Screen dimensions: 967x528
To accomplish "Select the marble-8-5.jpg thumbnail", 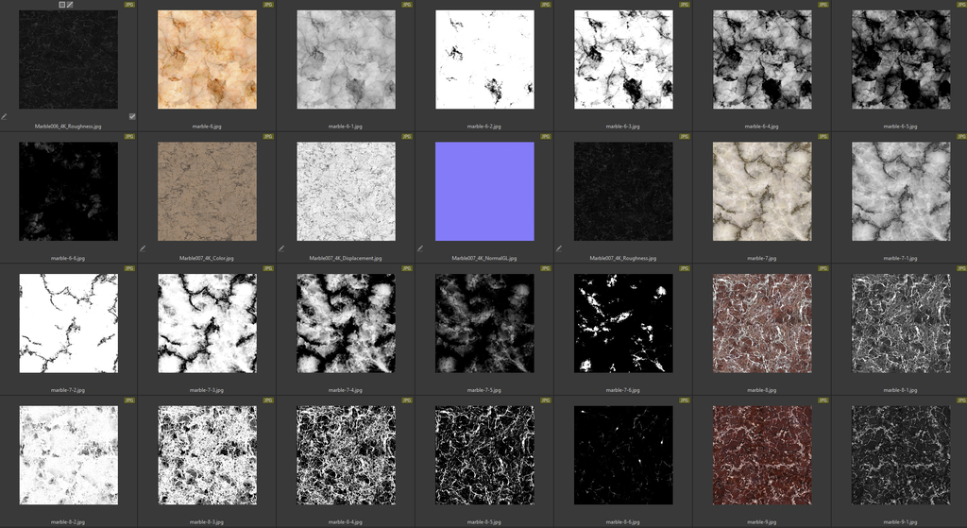I will pos(484,455).
